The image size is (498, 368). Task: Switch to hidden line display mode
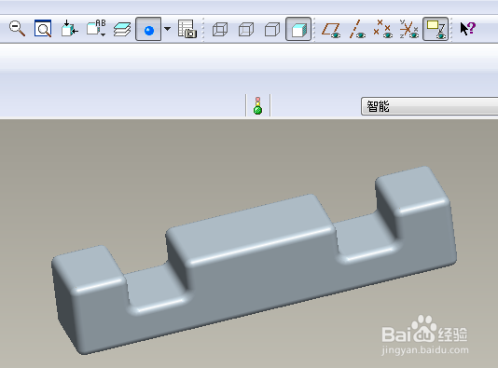tap(246, 30)
